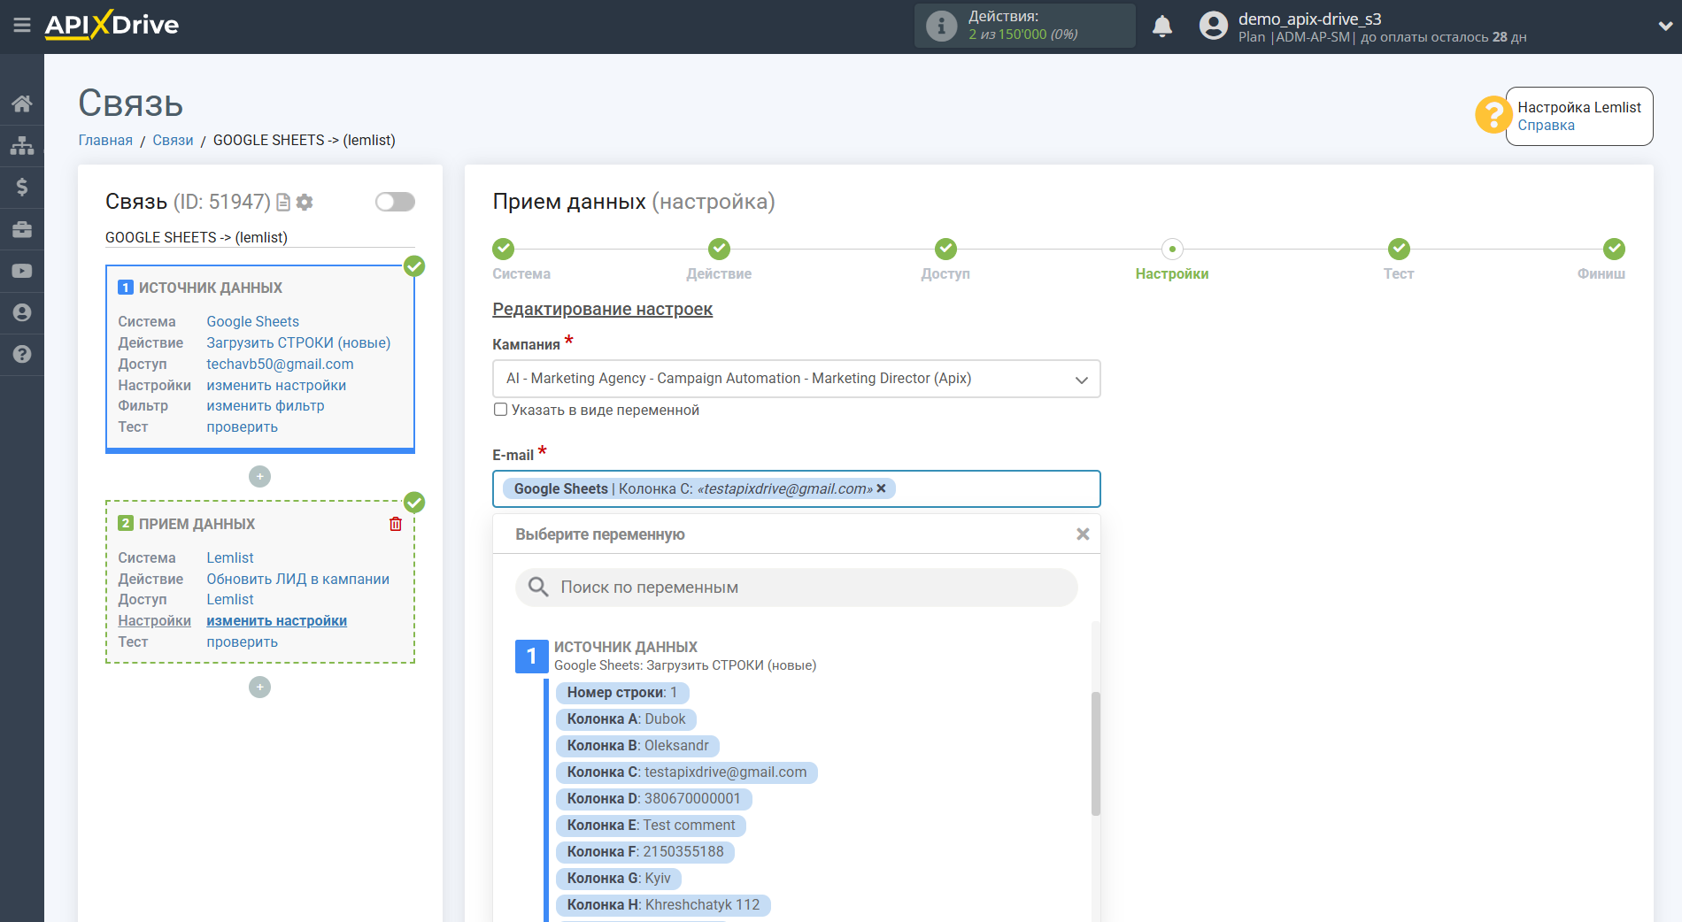1682x922 pixels.
Task: Click the variable list scrollbar
Action: pos(1096,753)
